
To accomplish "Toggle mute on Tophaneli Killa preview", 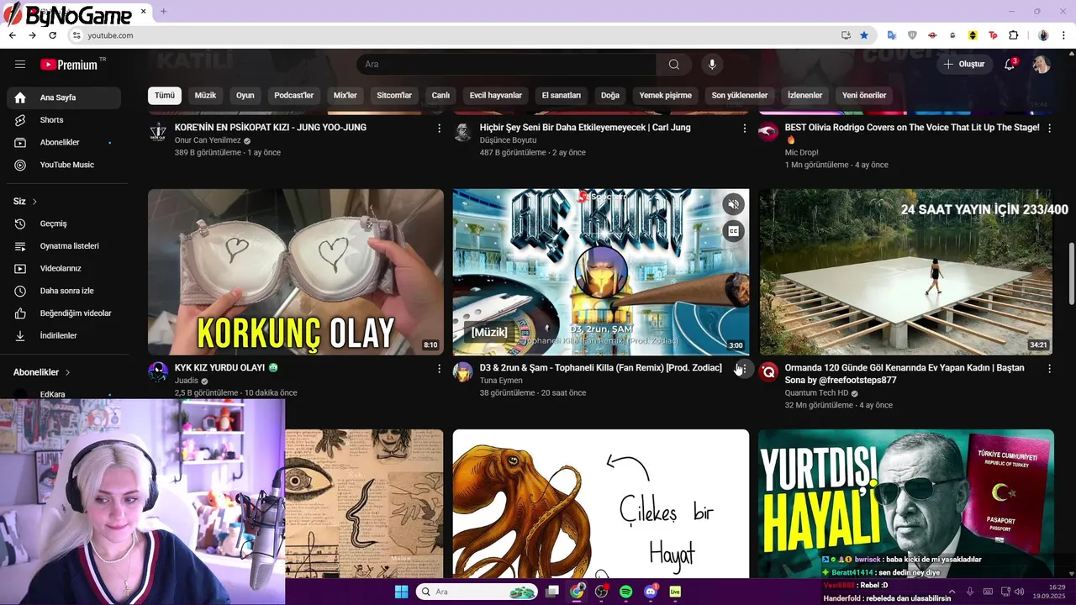I will coord(734,204).
